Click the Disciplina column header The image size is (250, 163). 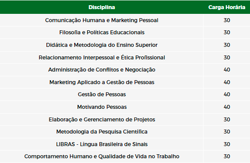102,7
